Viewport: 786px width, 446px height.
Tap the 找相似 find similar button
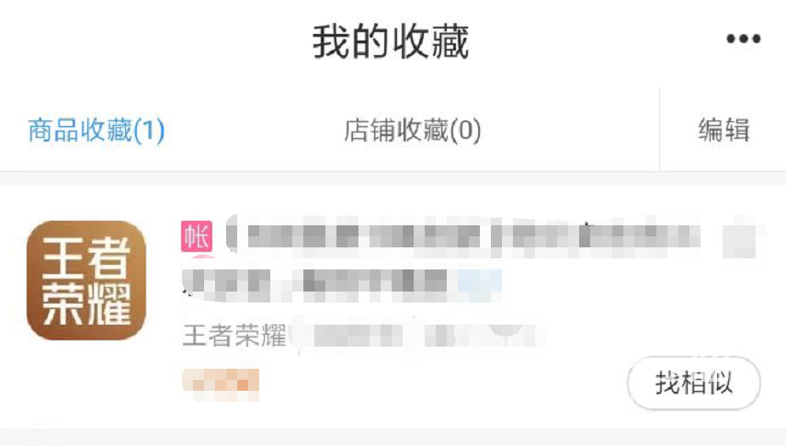tap(694, 383)
